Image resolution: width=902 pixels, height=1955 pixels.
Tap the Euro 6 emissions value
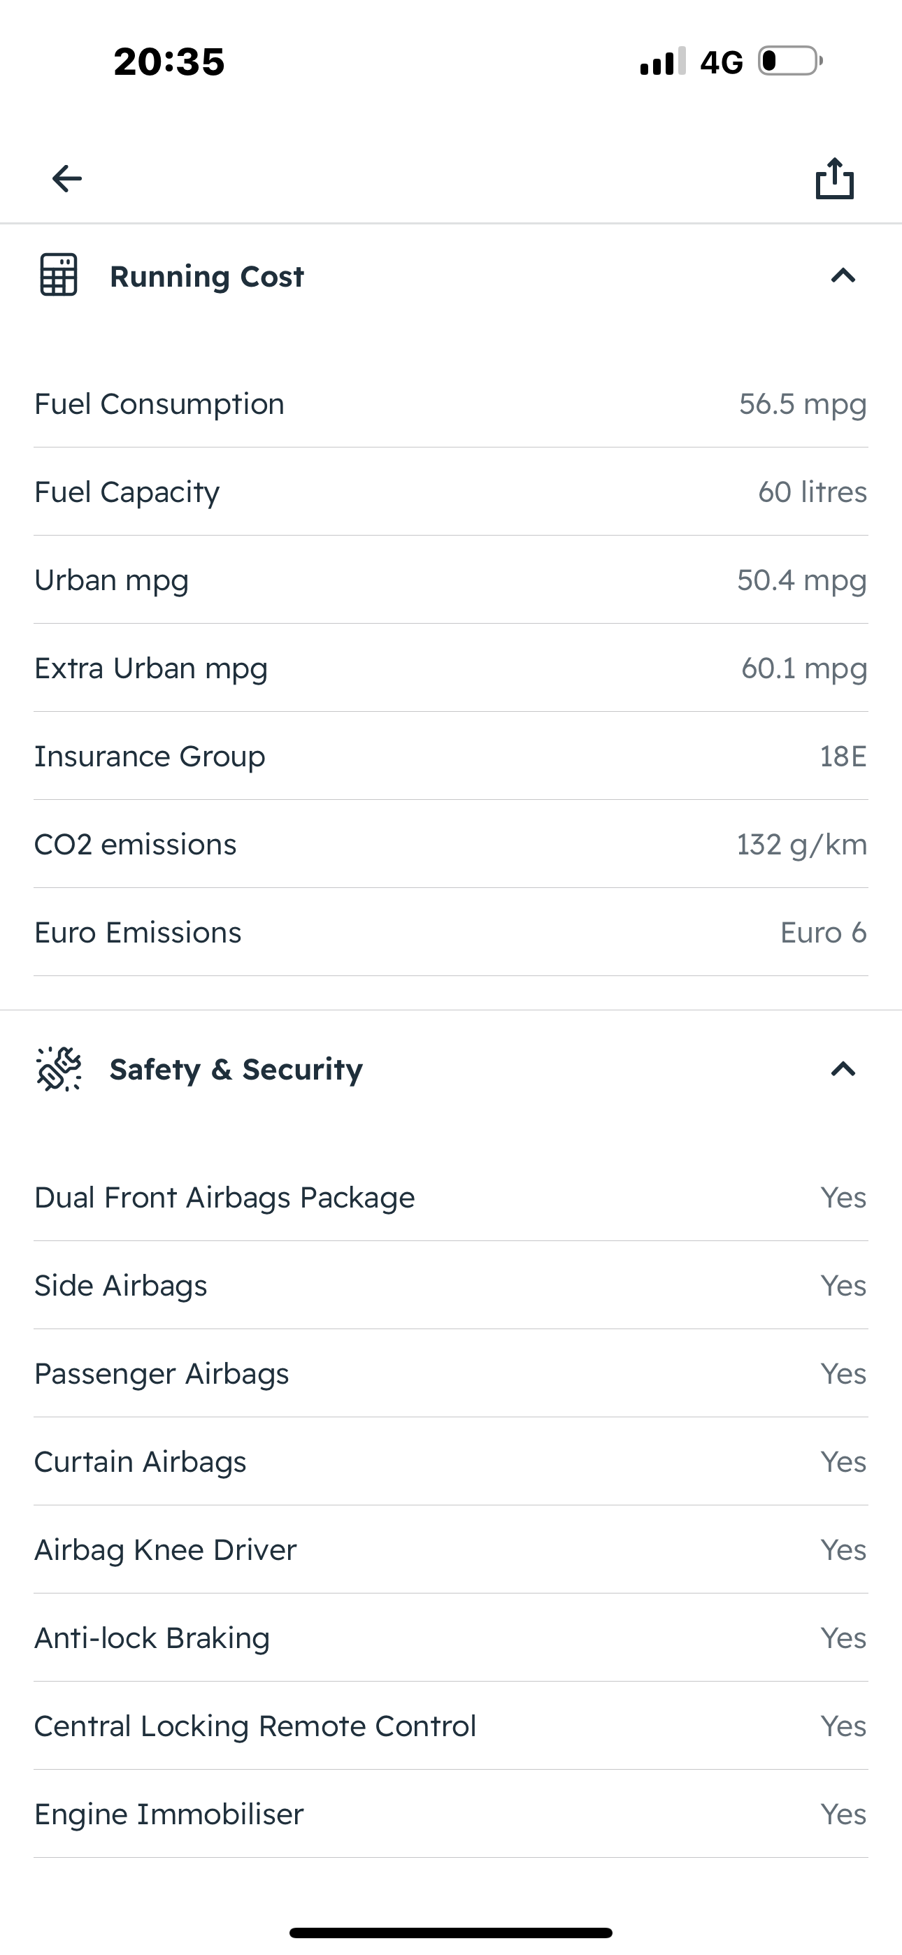823,932
